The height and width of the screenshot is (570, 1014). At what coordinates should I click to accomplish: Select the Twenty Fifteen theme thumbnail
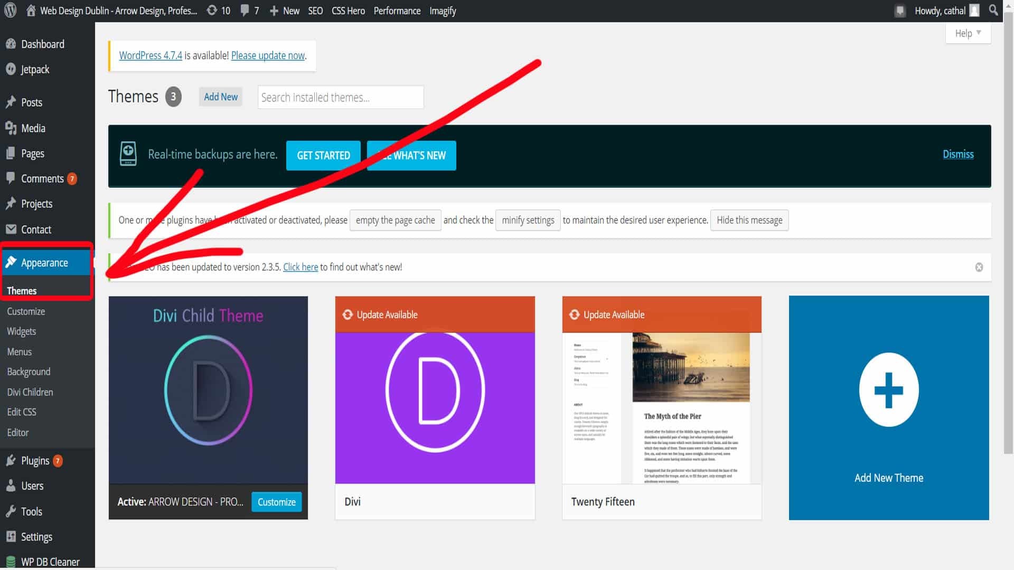click(662, 390)
